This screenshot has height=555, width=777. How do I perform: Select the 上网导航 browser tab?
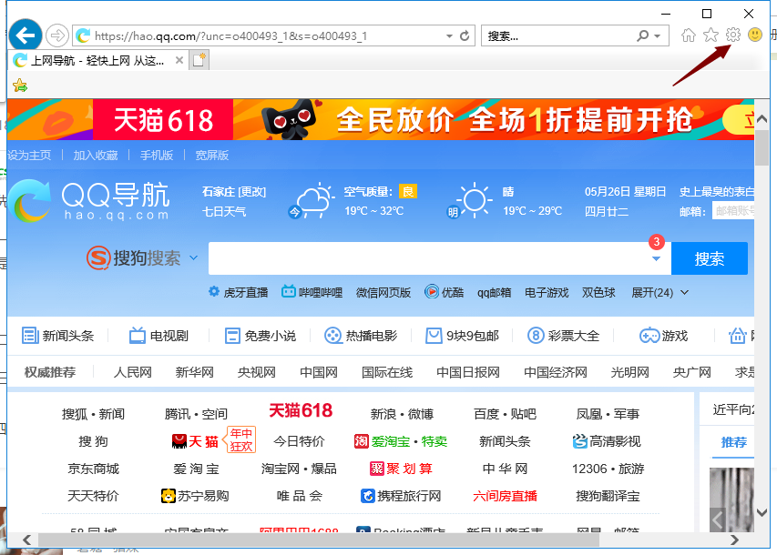tap(98, 60)
